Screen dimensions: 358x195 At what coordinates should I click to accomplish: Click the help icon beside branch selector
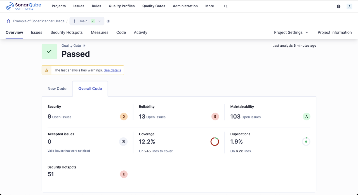(x=108, y=22)
